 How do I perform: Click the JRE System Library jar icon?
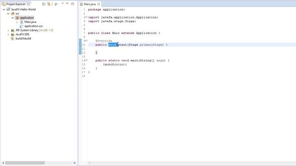coord(12,30)
